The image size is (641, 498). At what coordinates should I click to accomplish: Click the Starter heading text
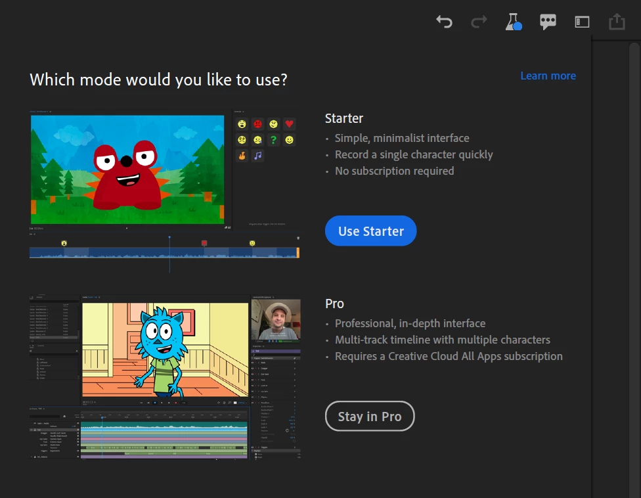(343, 118)
